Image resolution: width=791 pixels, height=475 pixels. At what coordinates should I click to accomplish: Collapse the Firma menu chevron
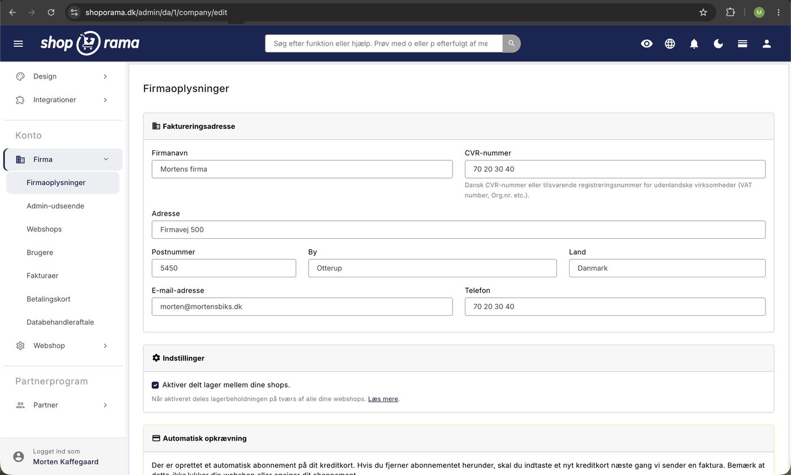tap(106, 159)
